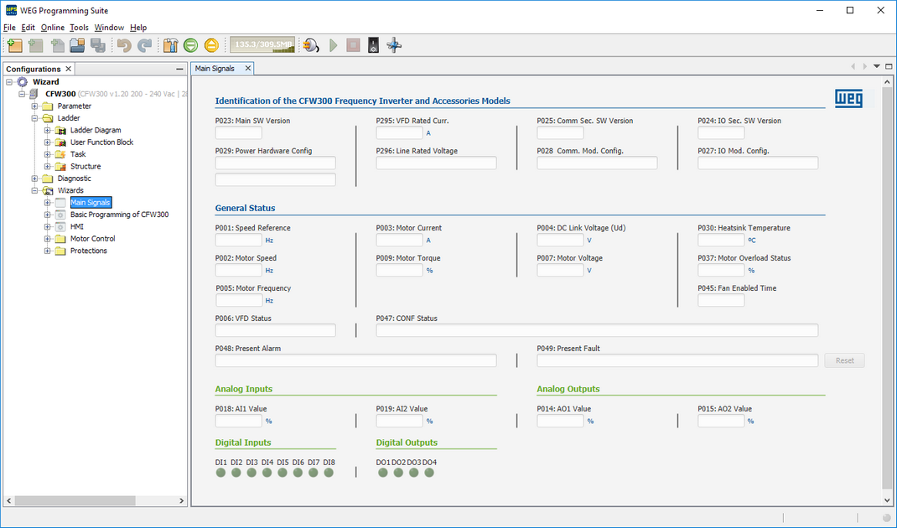Expand the Motor Control tree node
Image resolution: width=897 pixels, height=528 pixels.
[x=48, y=239]
